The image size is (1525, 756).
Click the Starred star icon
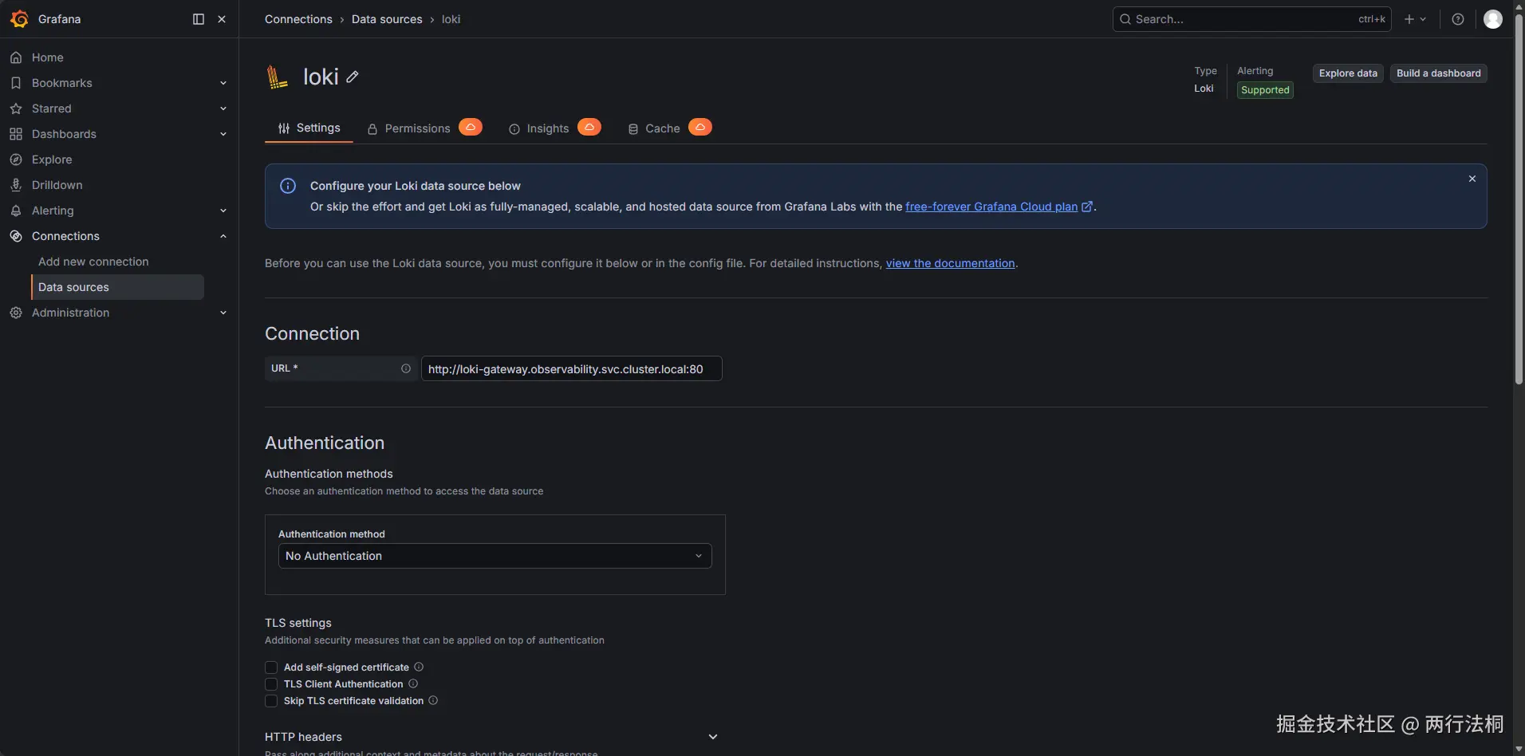(16, 108)
